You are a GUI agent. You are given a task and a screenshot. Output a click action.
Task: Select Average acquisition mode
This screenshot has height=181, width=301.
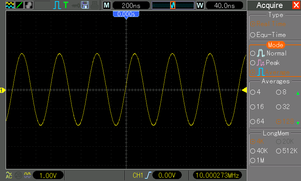(x=270, y=72)
